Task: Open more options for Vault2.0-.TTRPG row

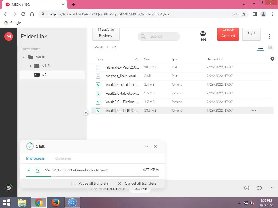Action: 254,110
